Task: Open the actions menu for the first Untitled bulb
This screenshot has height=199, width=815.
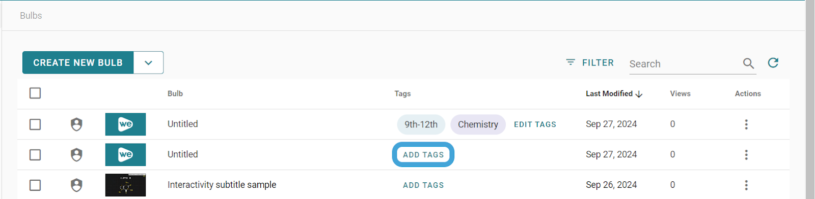Action: pos(746,124)
